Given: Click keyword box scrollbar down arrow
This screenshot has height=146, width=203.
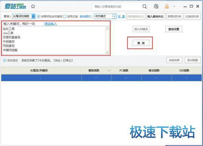Looking at the screenshot, I should click(107, 52).
